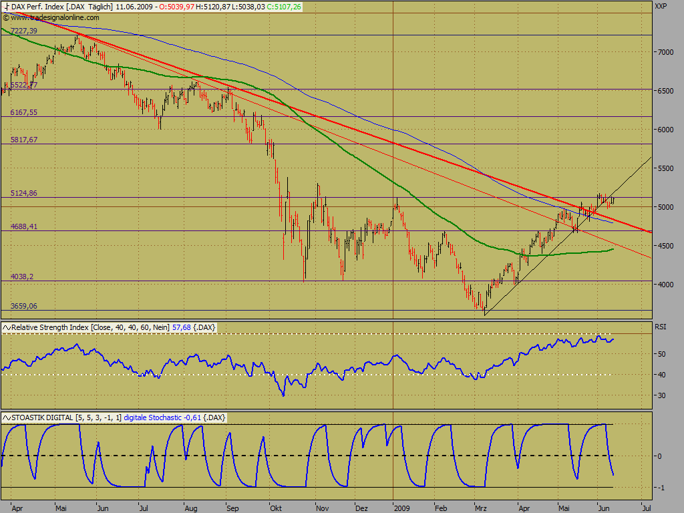The height and width of the screenshot is (513, 684).
Task: Click the RSI value 57,68
Action: 182,327
